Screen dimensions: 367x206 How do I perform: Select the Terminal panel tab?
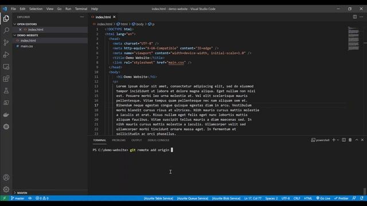[99, 140]
